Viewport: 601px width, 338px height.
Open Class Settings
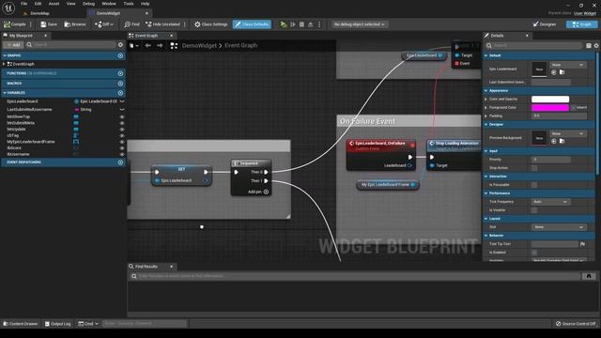pos(210,24)
